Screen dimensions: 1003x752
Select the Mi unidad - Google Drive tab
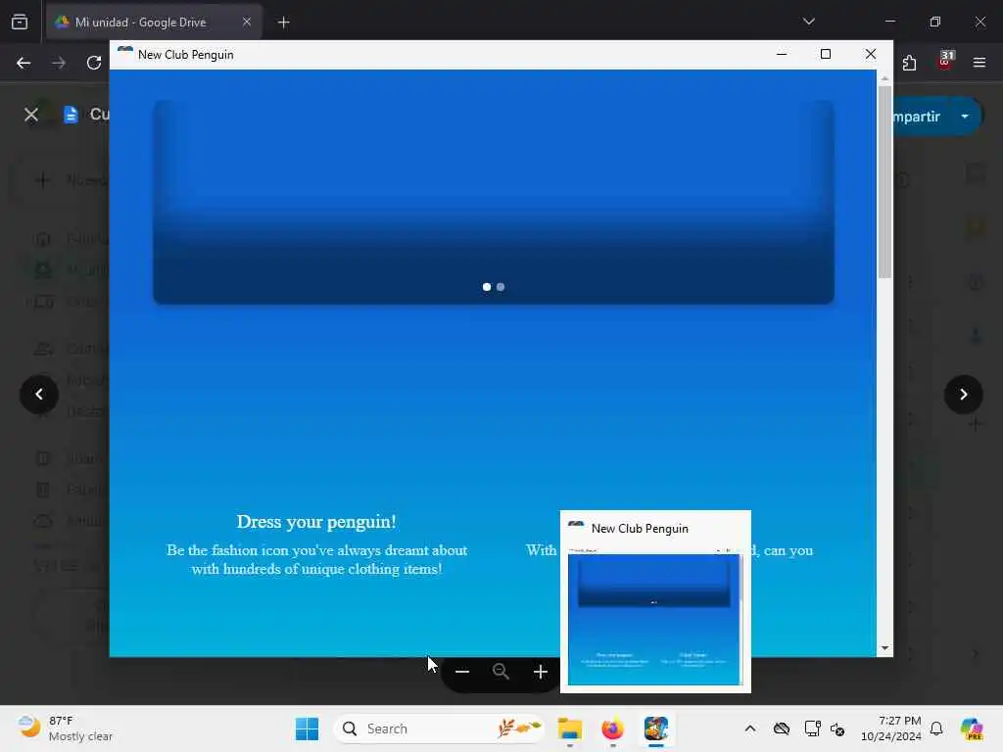point(154,23)
